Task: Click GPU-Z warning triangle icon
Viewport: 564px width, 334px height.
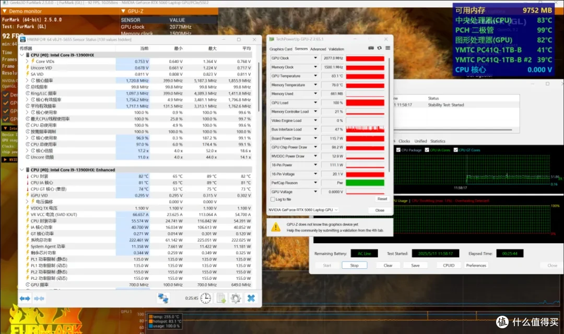Action: coord(276,227)
